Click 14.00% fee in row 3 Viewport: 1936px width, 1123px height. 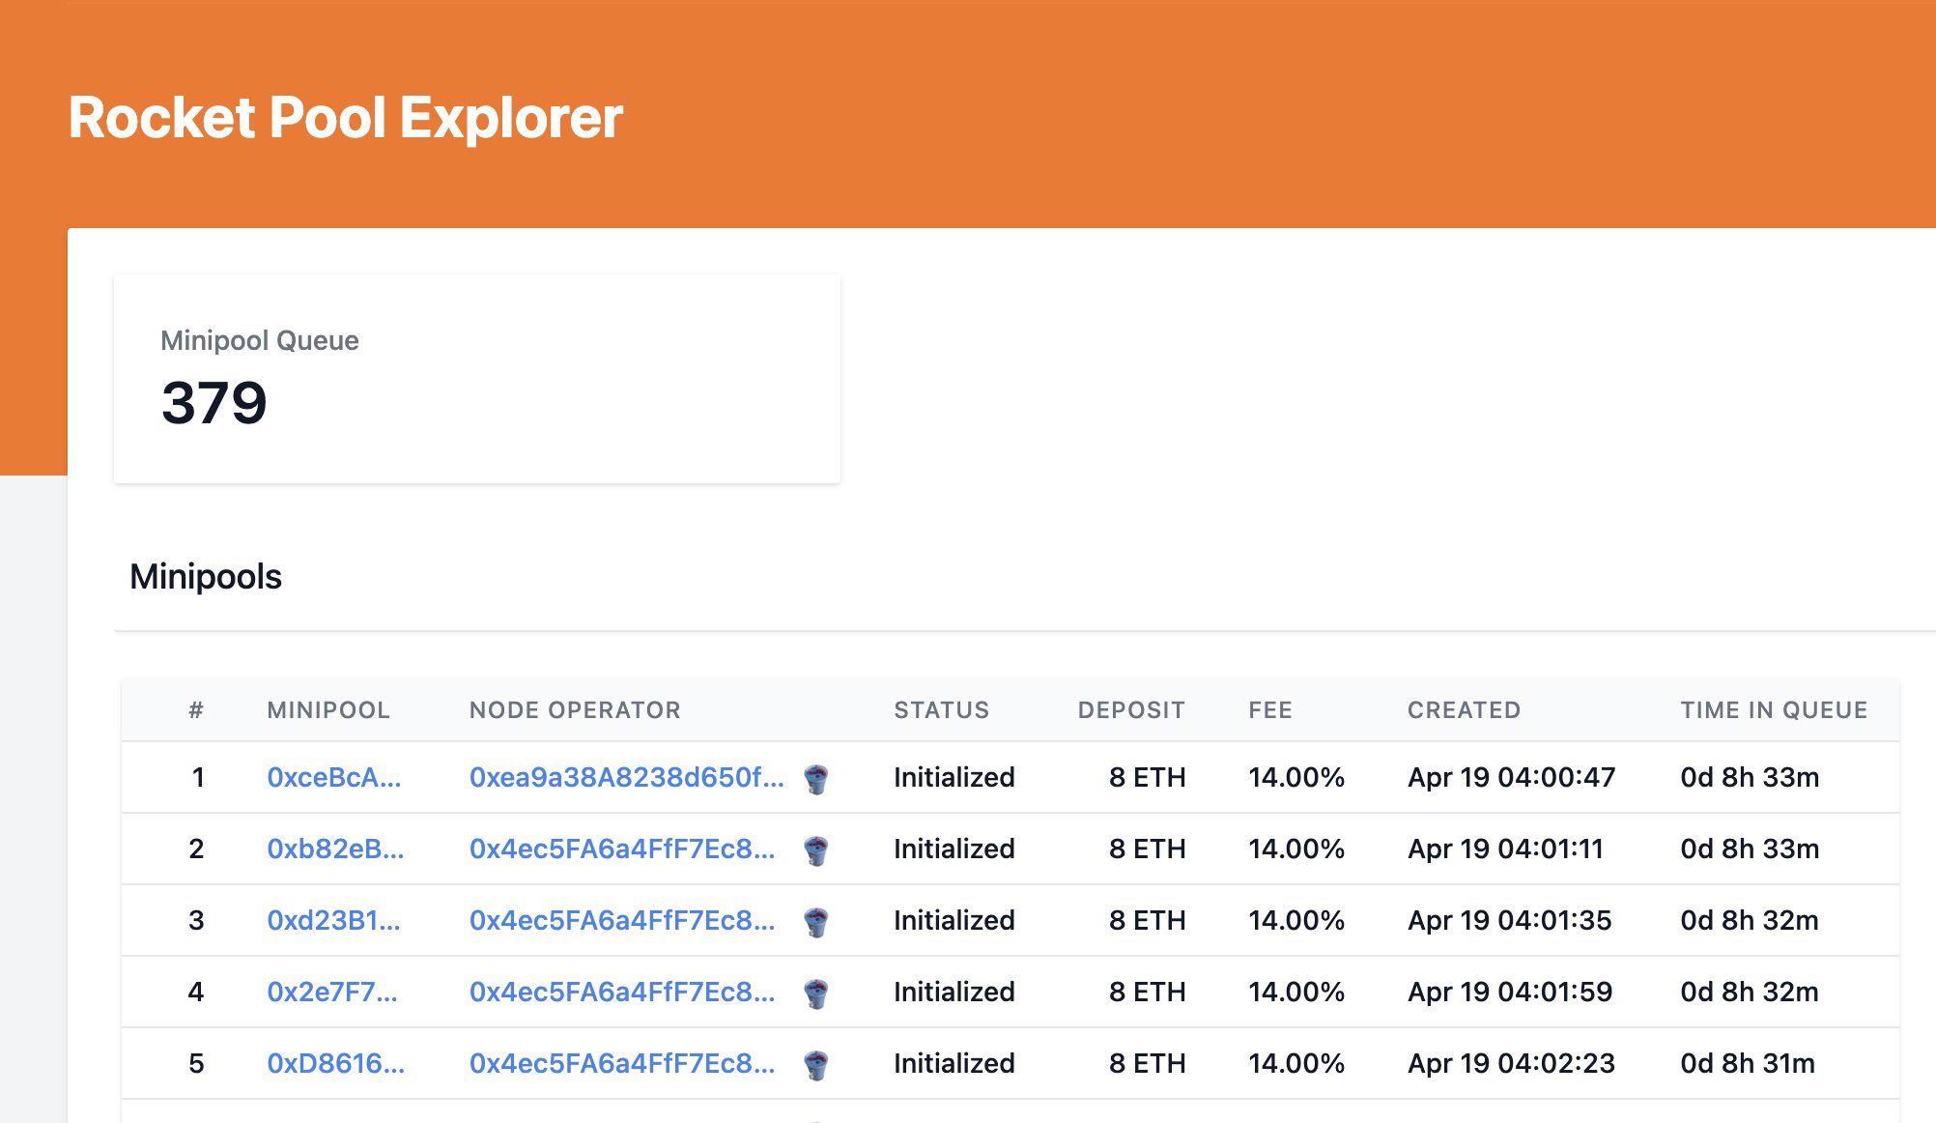(1296, 920)
